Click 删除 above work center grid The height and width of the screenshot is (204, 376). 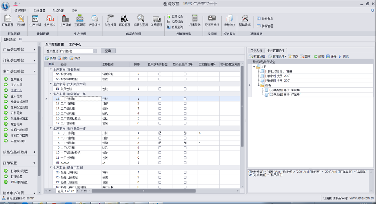click(x=63, y=58)
